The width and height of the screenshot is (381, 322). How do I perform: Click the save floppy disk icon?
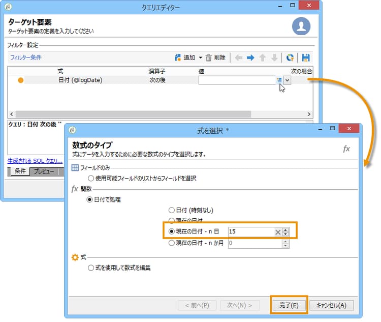click(x=306, y=57)
